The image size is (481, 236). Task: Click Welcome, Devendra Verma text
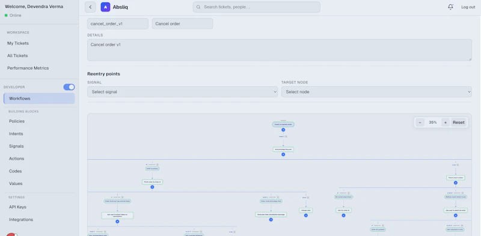[34, 7]
